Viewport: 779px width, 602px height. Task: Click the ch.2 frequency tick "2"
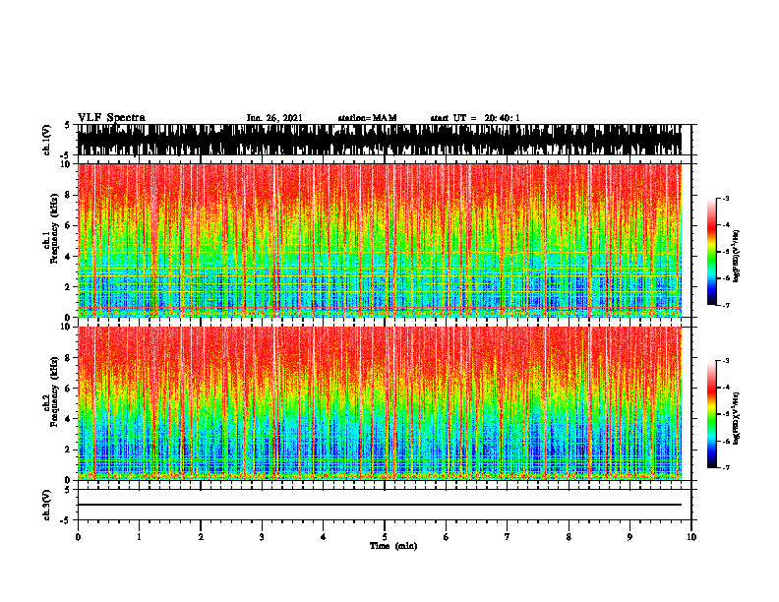(x=68, y=450)
